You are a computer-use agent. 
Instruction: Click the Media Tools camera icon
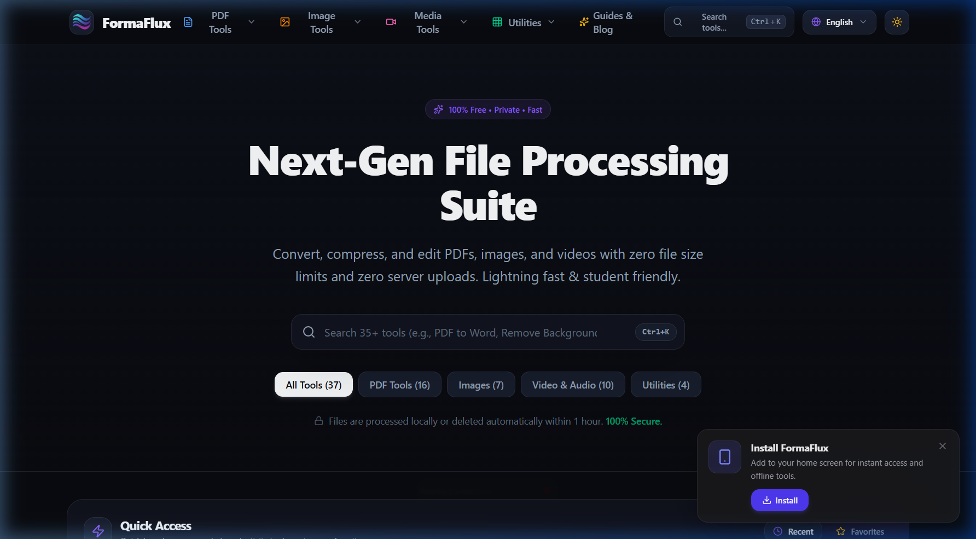click(x=391, y=22)
